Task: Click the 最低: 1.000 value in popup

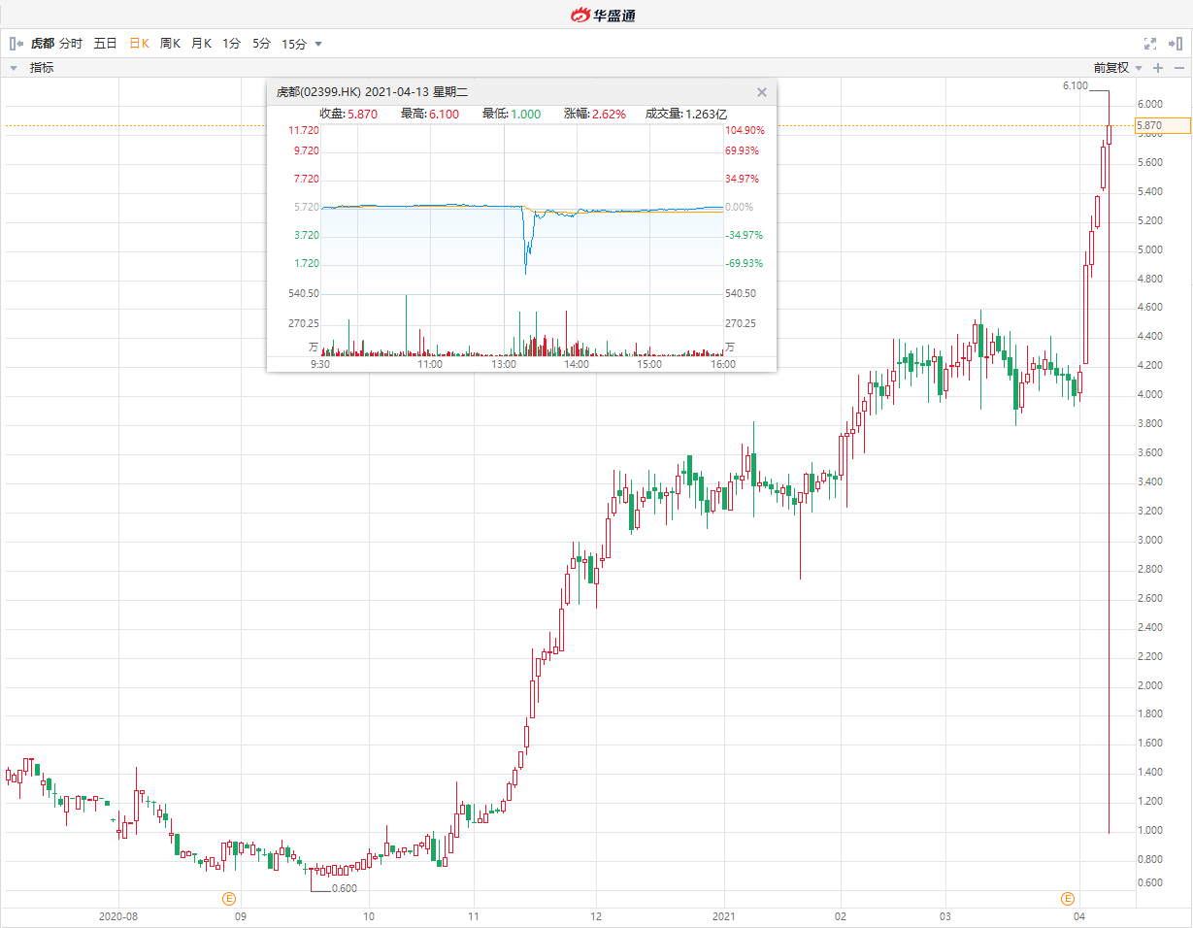Action: point(512,114)
